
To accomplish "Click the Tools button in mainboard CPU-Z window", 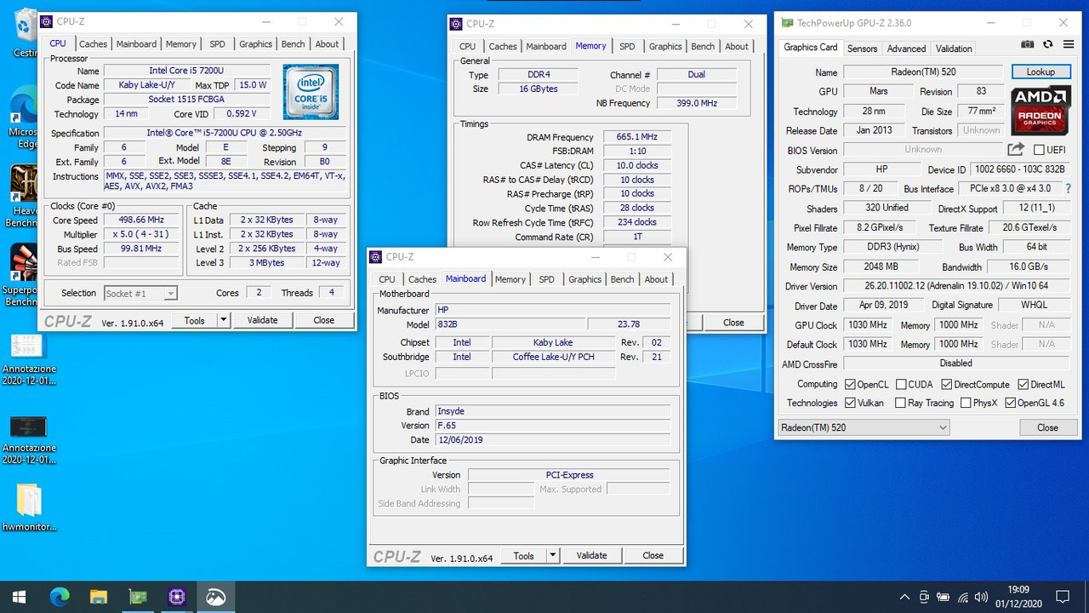I will 524,555.
